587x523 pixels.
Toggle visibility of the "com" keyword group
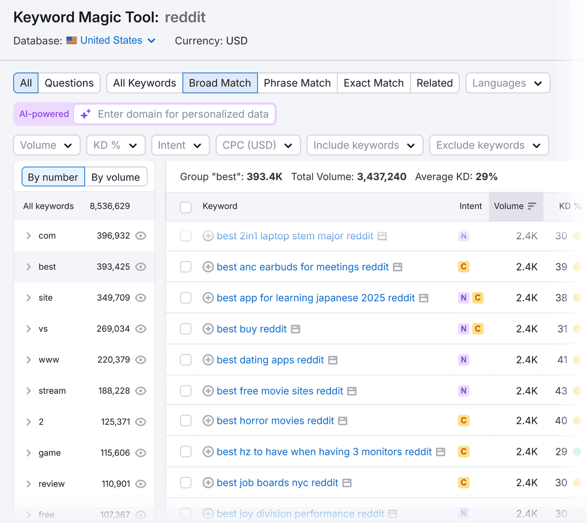pos(141,236)
